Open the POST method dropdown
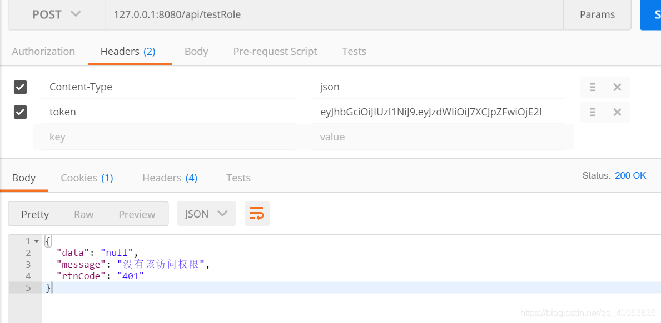This screenshot has height=323, width=661. pyautogui.click(x=57, y=14)
